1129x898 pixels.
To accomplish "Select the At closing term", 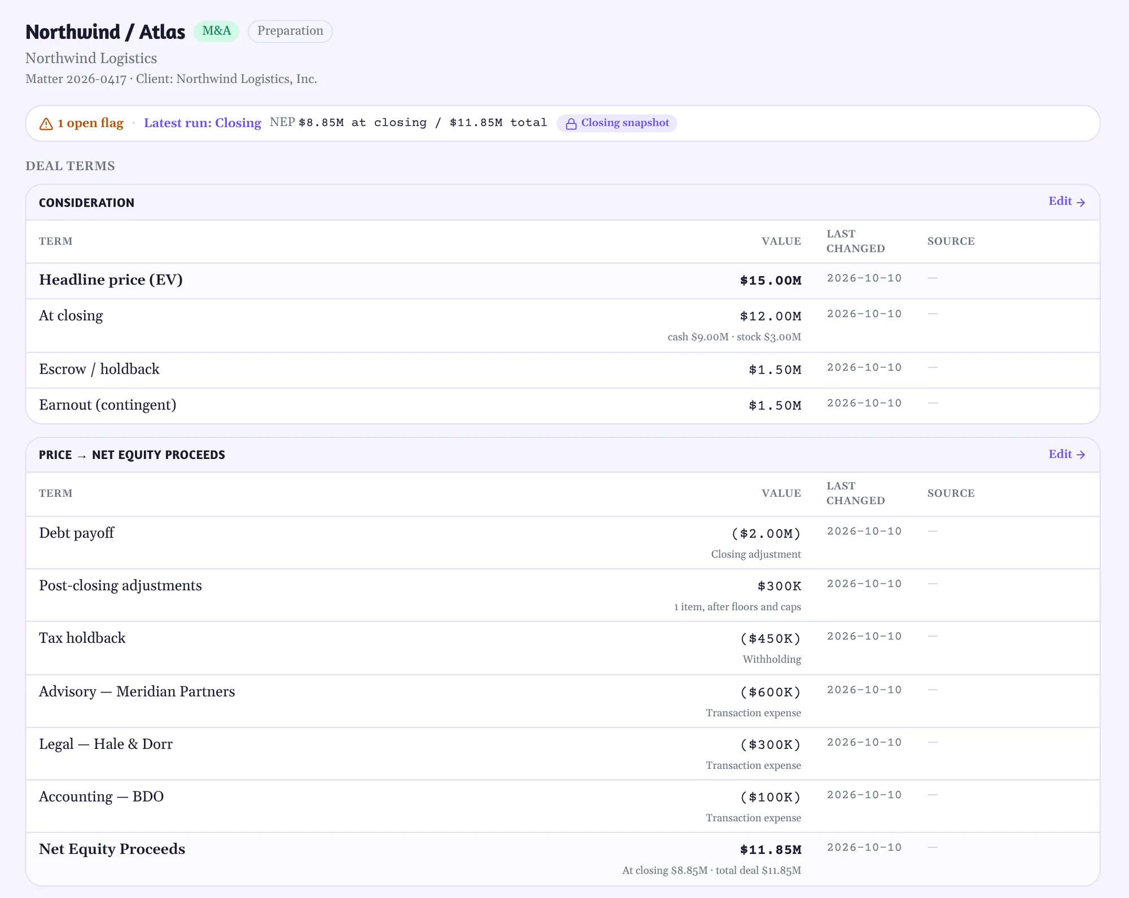I will point(71,316).
